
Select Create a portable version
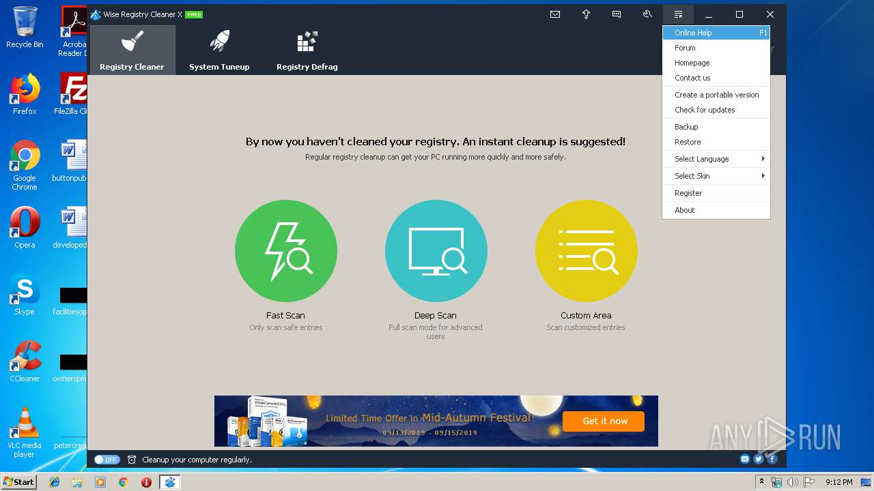pyautogui.click(x=716, y=95)
